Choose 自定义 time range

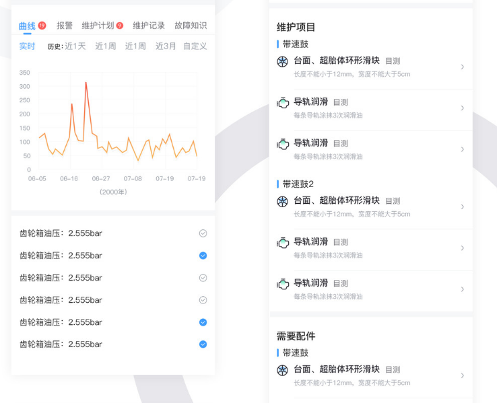195,46
